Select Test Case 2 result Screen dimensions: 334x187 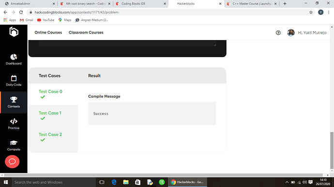coord(50,137)
